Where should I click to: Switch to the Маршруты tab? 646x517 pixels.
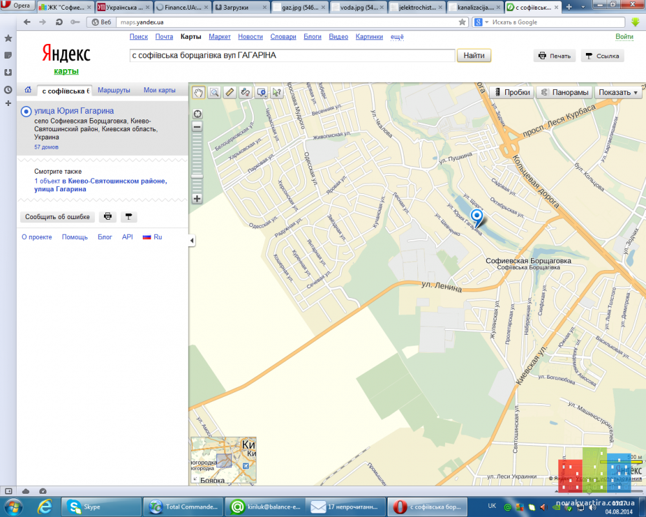click(x=114, y=90)
